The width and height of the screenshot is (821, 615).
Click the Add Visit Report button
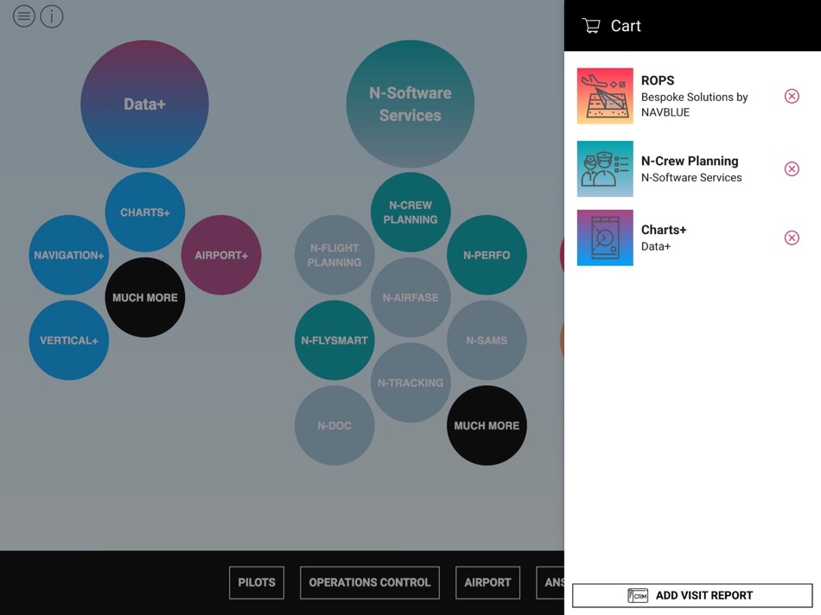click(x=691, y=595)
